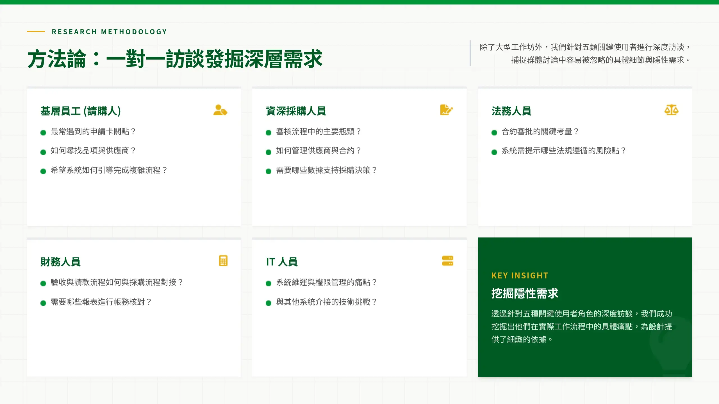Click the contract signing icon in 資深採購人員 card
Viewport: 719px width, 404px height.
pos(446,110)
